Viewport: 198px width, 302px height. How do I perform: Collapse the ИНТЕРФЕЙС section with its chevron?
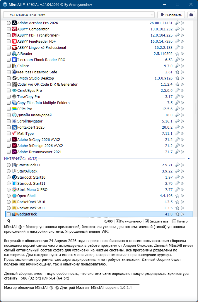pyautogui.click(x=189, y=159)
